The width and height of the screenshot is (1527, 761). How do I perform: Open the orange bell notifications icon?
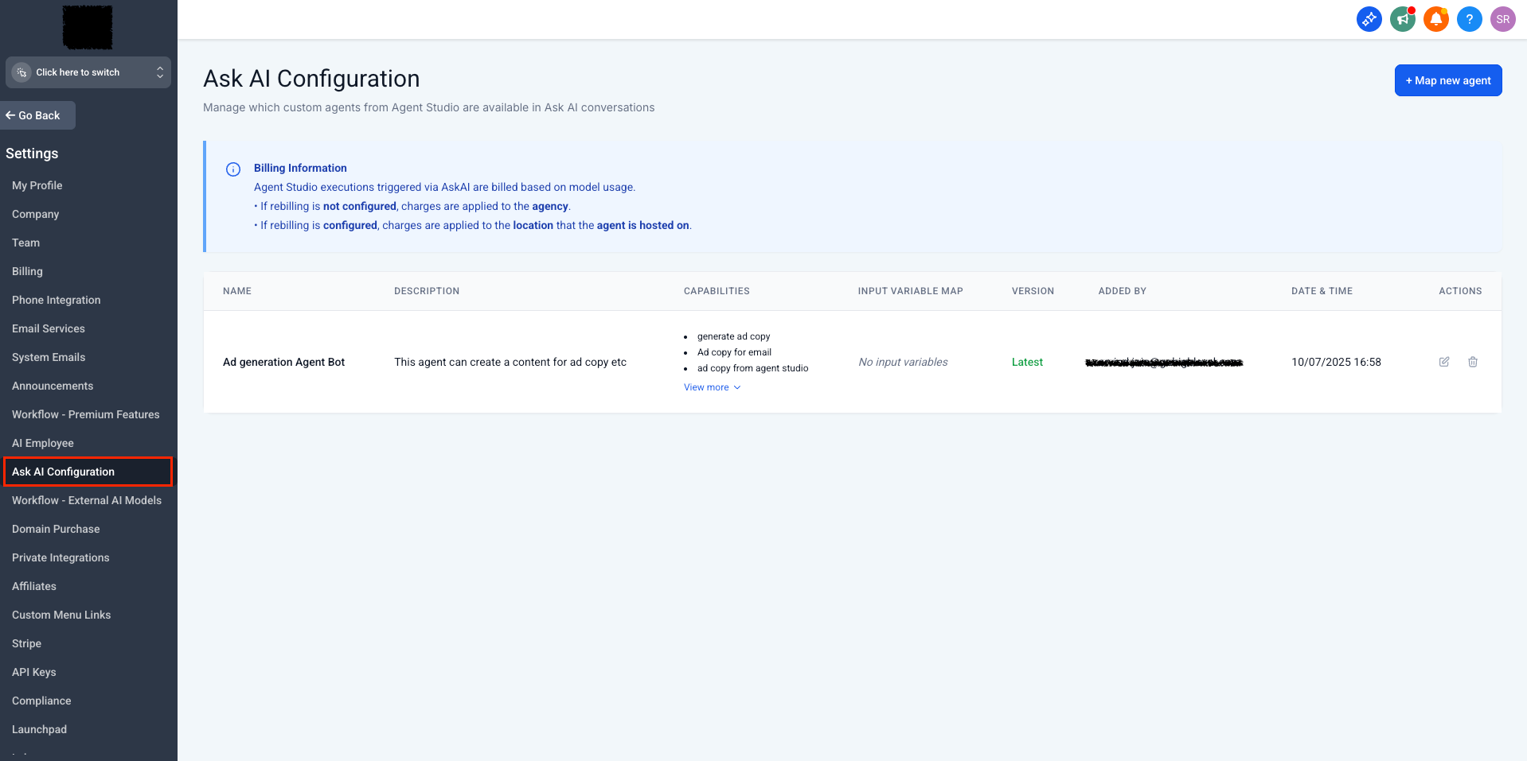pos(1435,19)
